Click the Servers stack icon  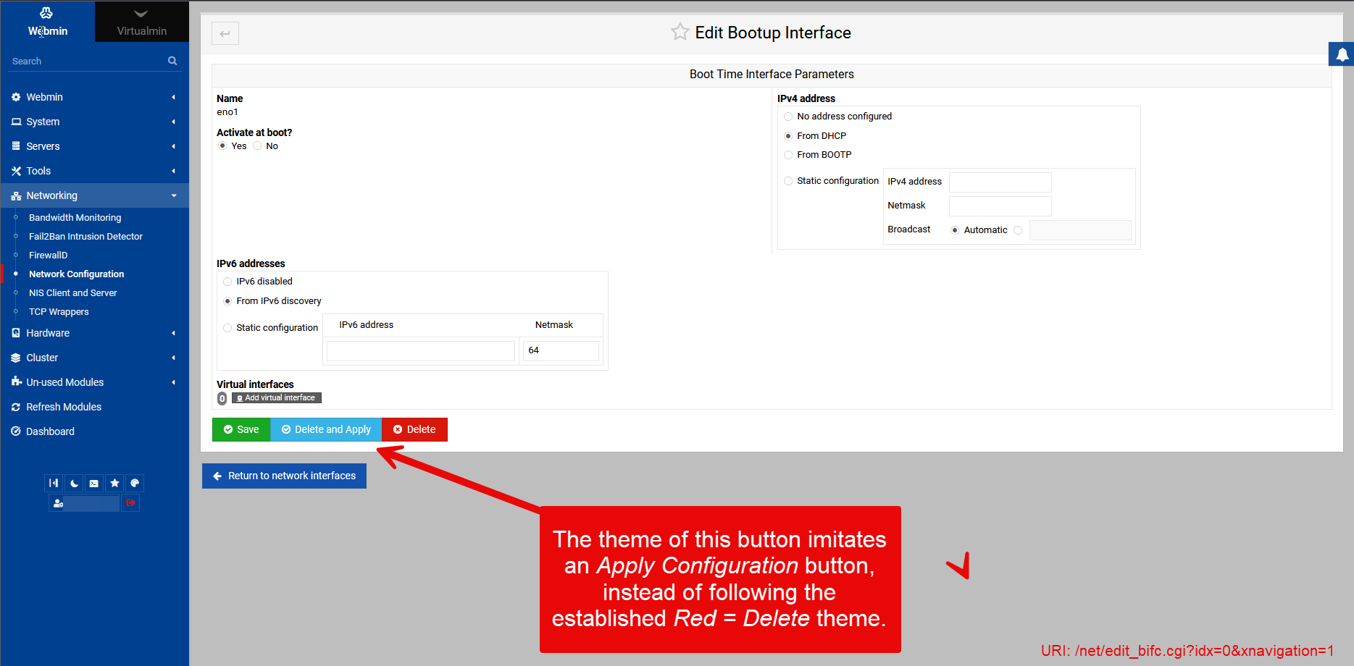(16, 146)
